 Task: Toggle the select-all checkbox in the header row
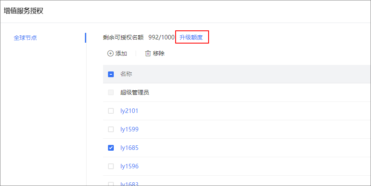click(111, 74)
